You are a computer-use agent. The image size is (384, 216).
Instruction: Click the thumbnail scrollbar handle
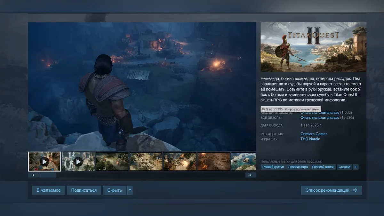click(47, 175)
